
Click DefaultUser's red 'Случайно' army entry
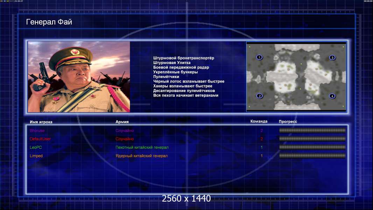coord(125,139)
